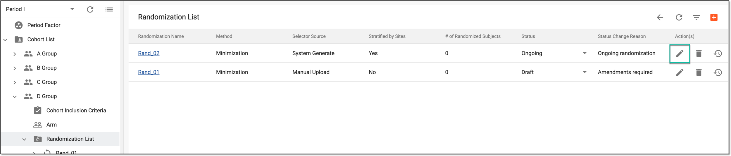Click the A Group people icon

(28, 54)
